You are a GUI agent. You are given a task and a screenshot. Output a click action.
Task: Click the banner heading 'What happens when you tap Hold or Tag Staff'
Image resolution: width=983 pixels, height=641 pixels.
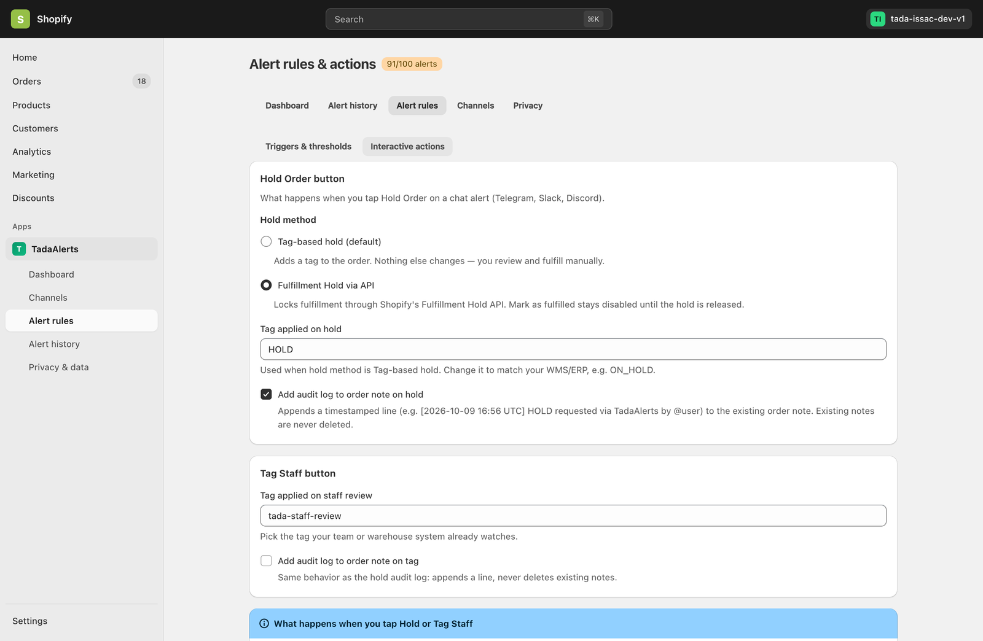[374, 624]
